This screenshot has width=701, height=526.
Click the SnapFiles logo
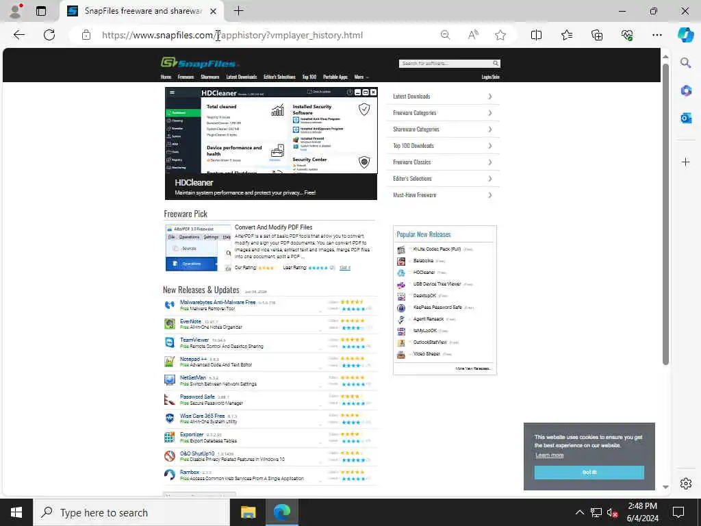(199, 62)
